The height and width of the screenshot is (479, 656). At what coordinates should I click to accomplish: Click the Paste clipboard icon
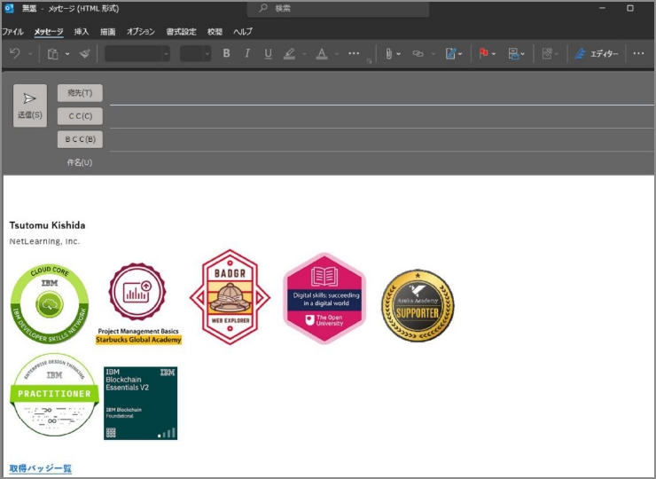coord(52,54)
